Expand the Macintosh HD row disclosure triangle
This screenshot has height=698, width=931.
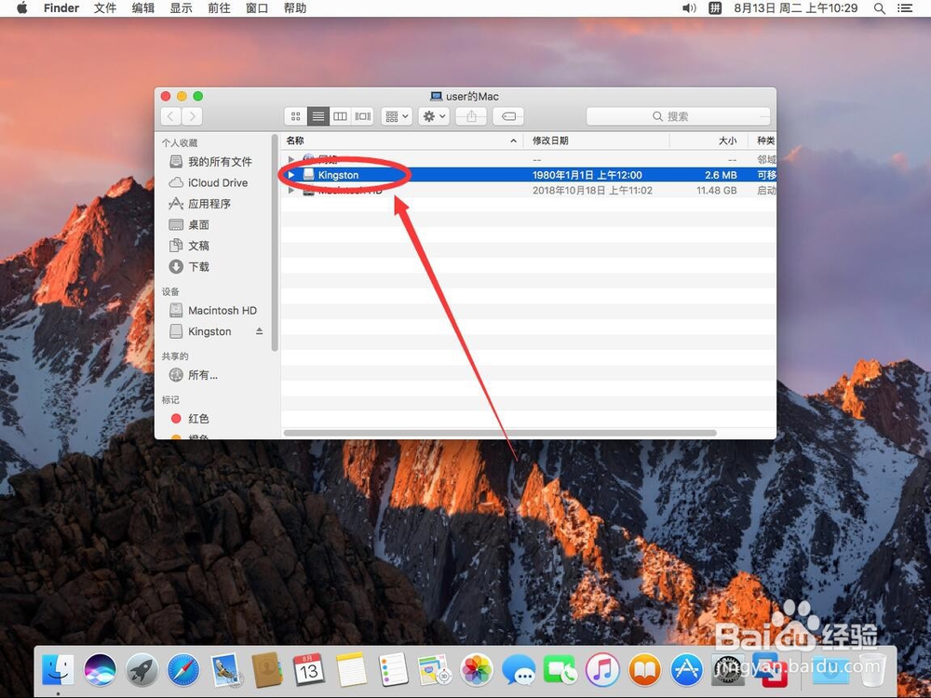point(290,191)
